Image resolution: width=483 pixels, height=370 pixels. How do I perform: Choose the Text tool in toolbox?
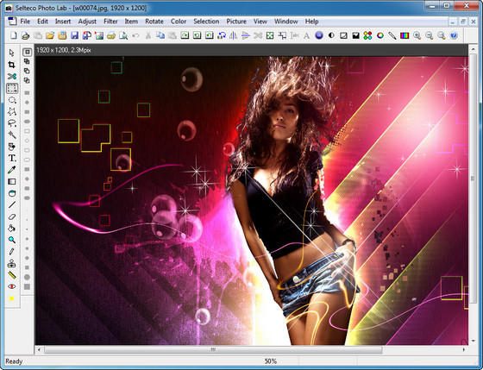12,158
